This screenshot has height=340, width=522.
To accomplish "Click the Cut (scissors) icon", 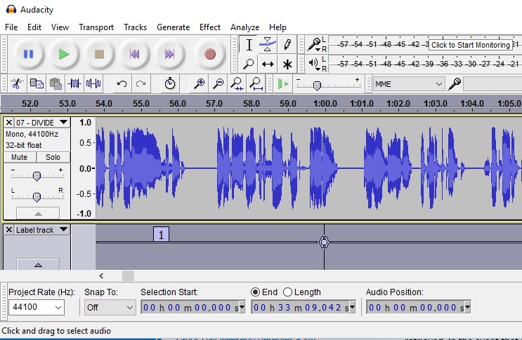I will (x=17, y=83).
